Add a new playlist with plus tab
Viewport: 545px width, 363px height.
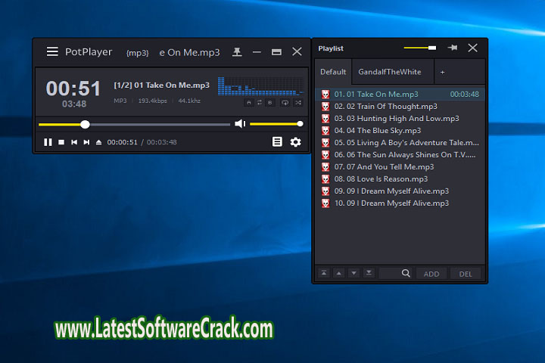(x=443, y=72)
